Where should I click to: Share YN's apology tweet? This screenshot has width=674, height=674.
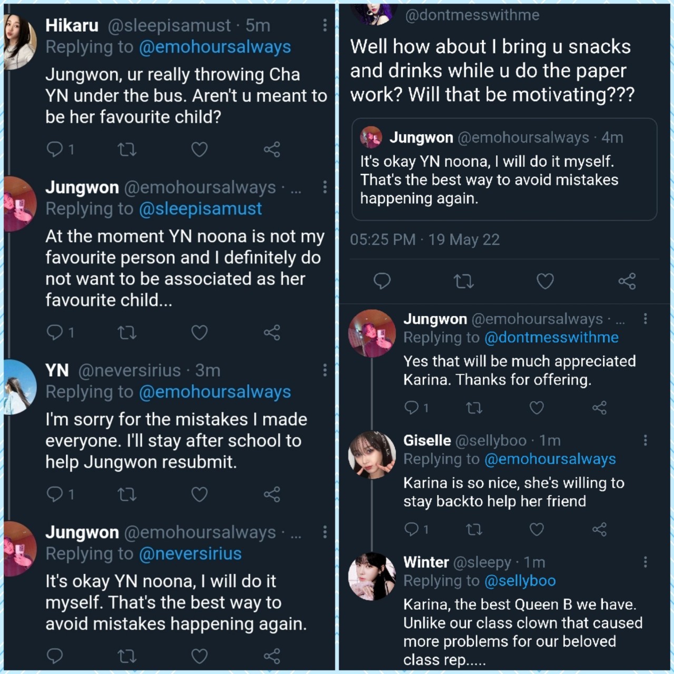[272, 494]
